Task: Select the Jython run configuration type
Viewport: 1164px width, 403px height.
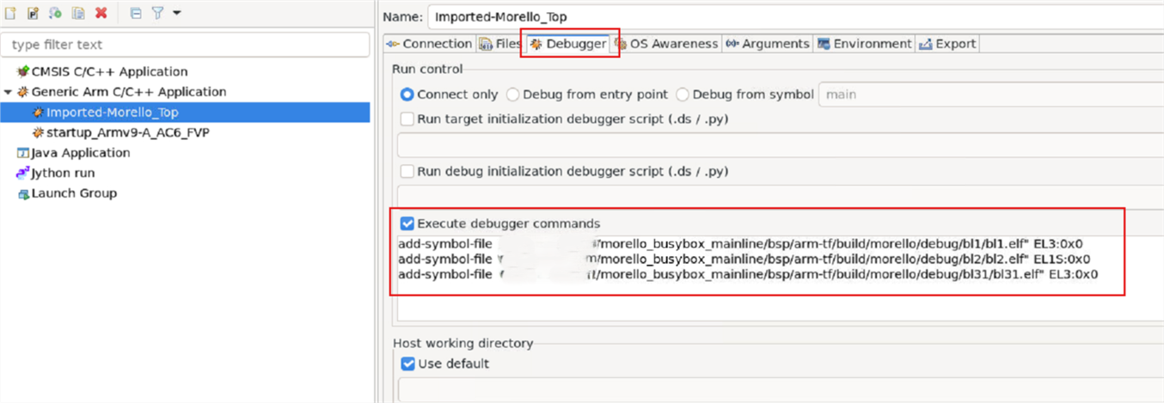Action: [x=63, y=173]
